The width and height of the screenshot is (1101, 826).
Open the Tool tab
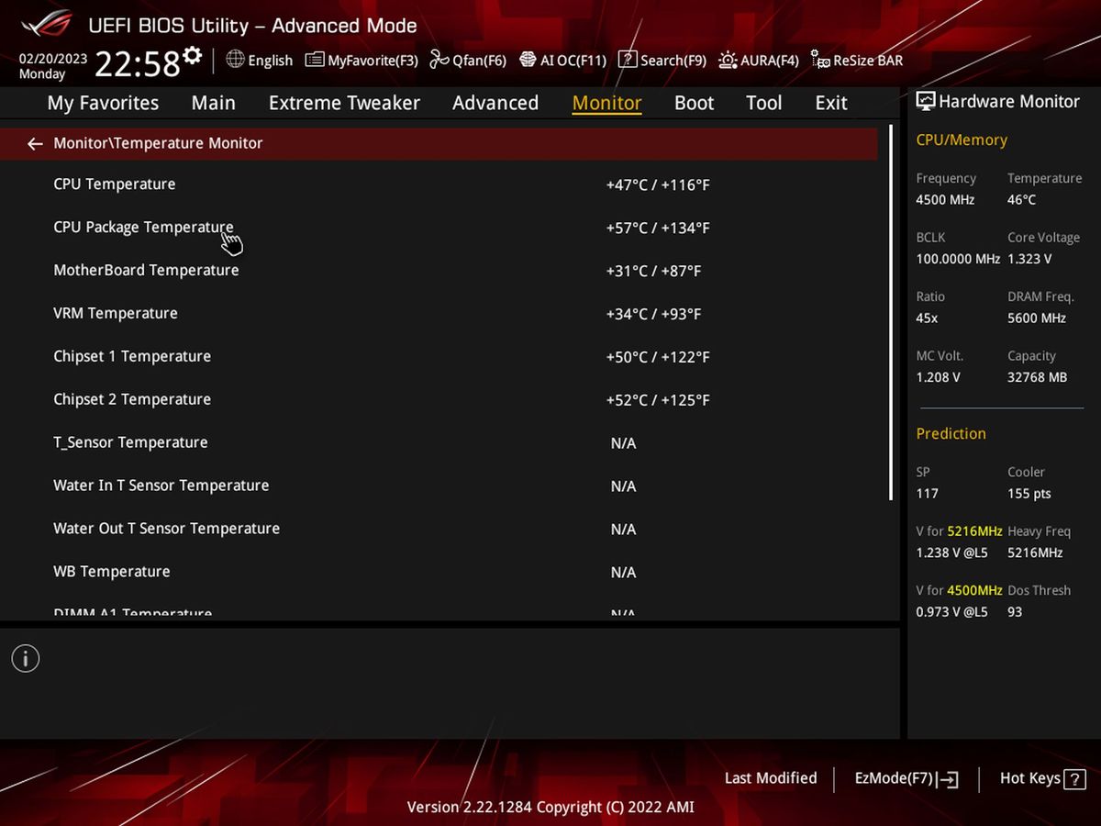[x=763, y=103]
